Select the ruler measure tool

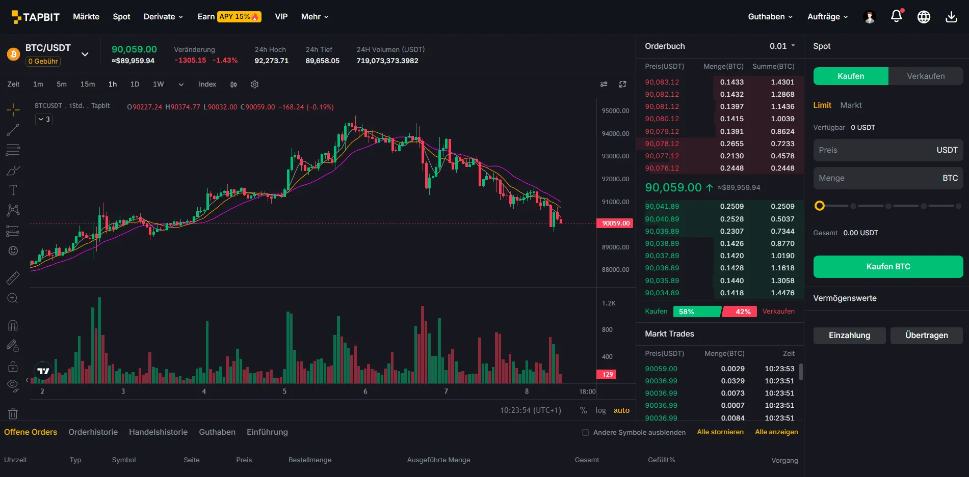[x=13, y=277]
